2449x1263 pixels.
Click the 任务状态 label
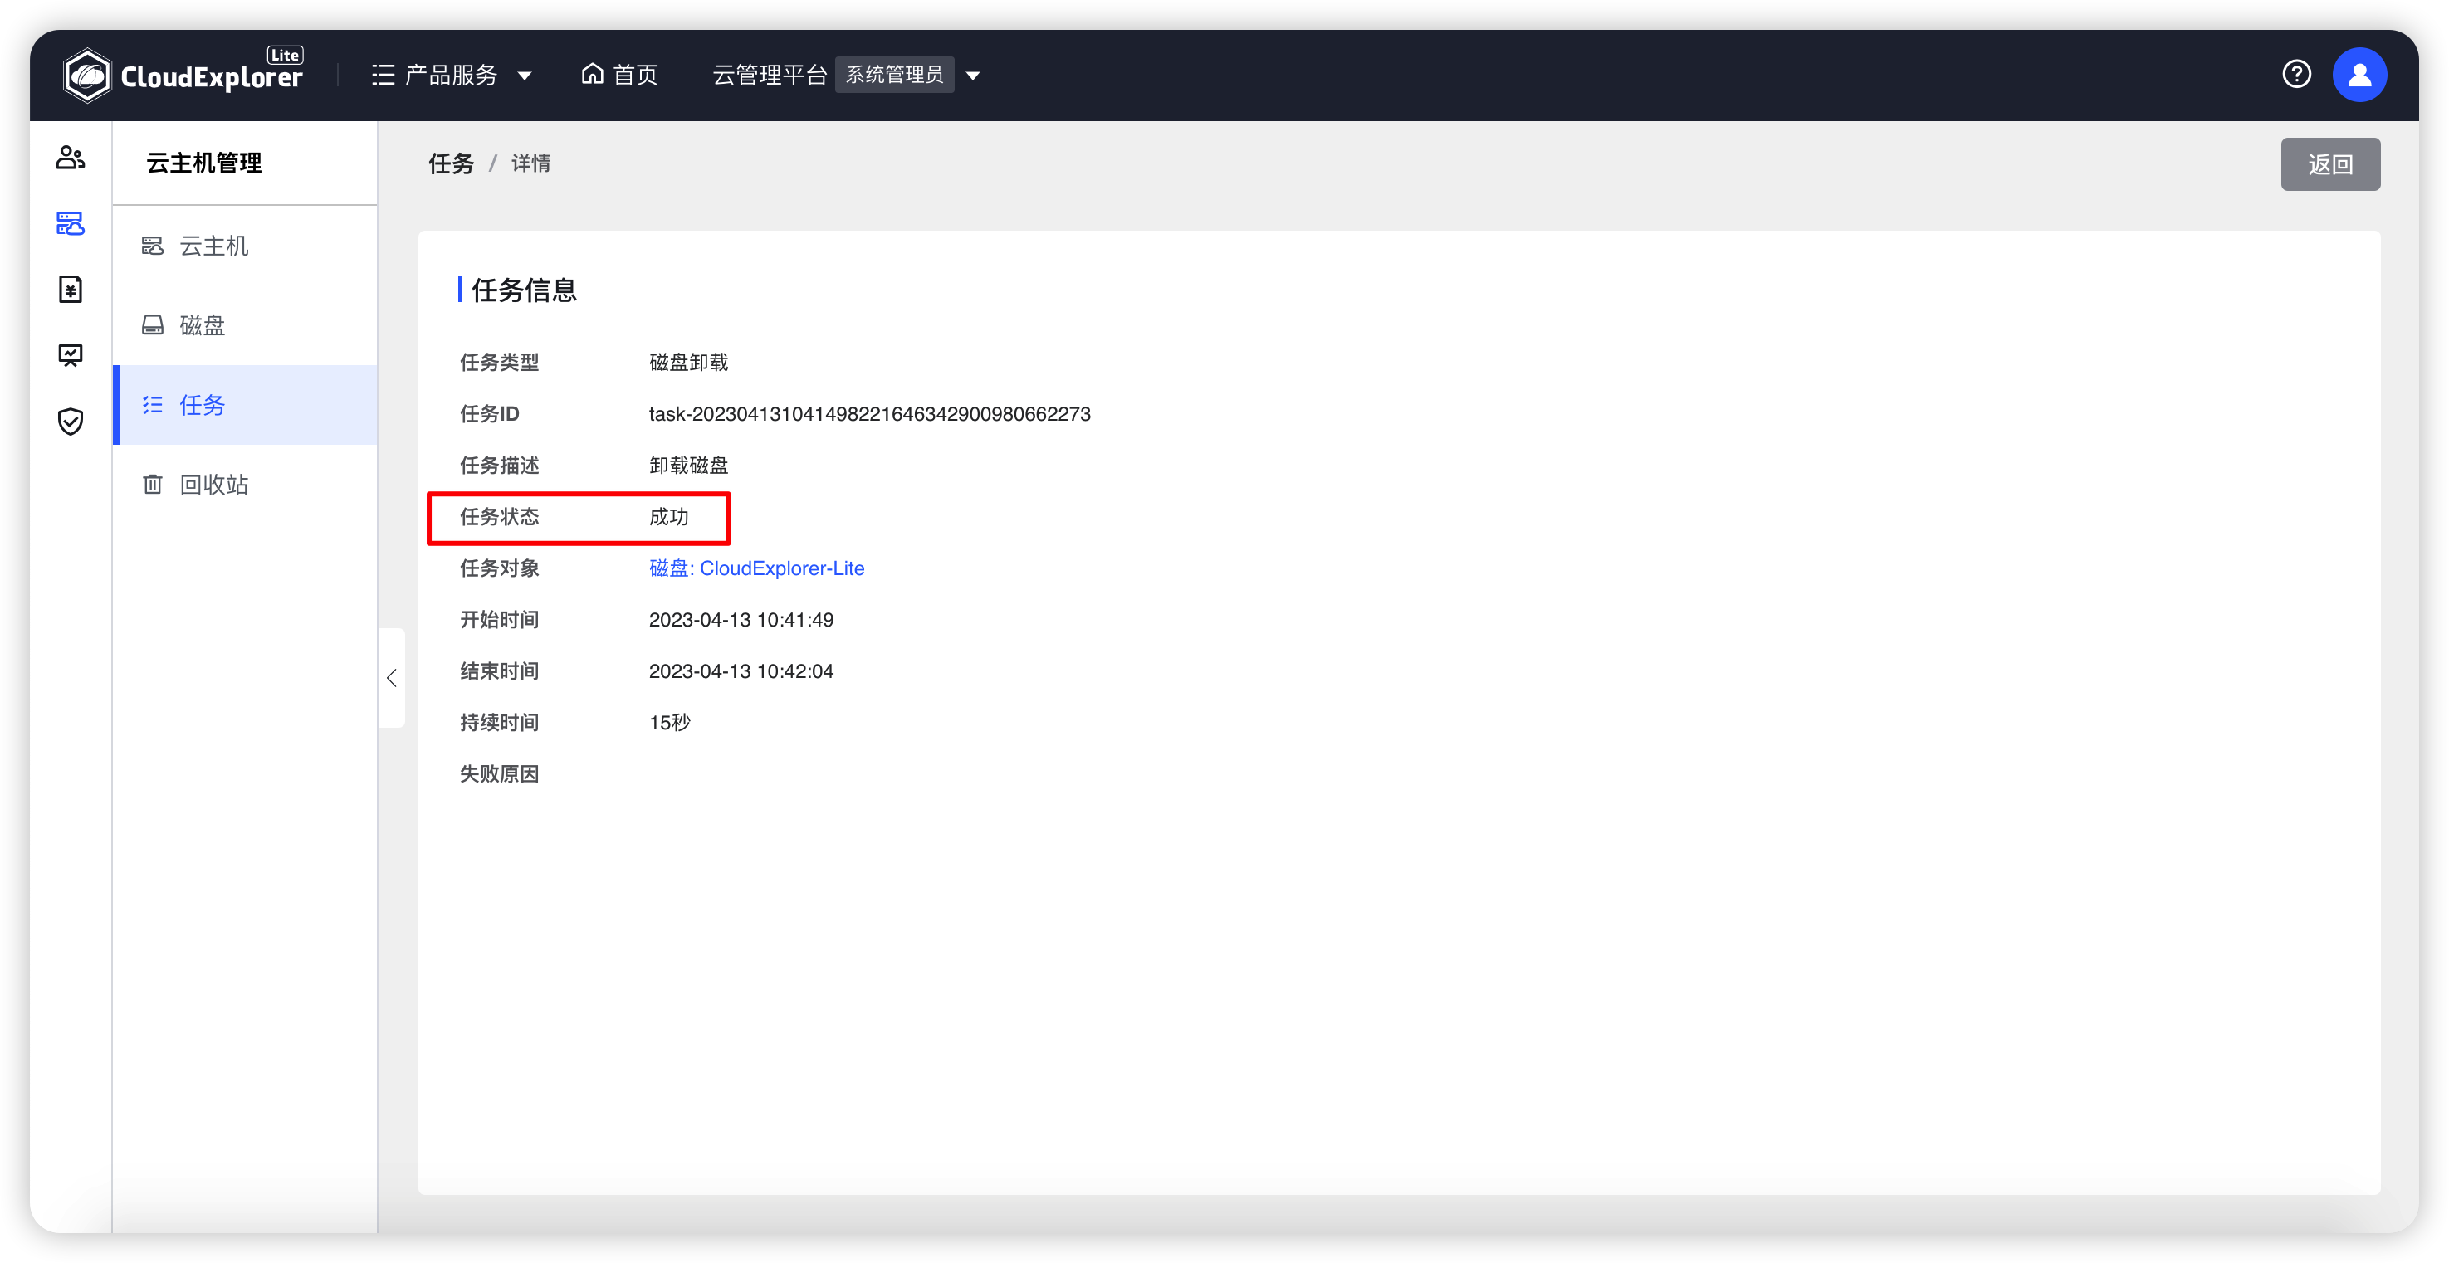[x=499, y=517]
